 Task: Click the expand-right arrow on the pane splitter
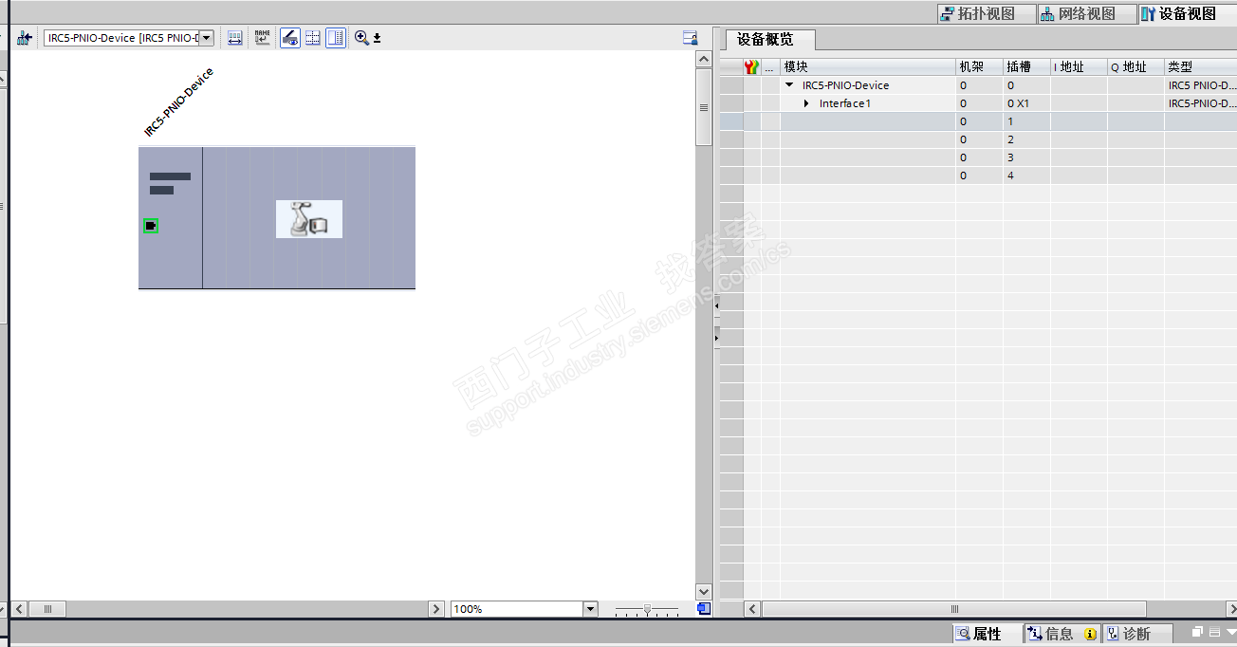(716, 337)
